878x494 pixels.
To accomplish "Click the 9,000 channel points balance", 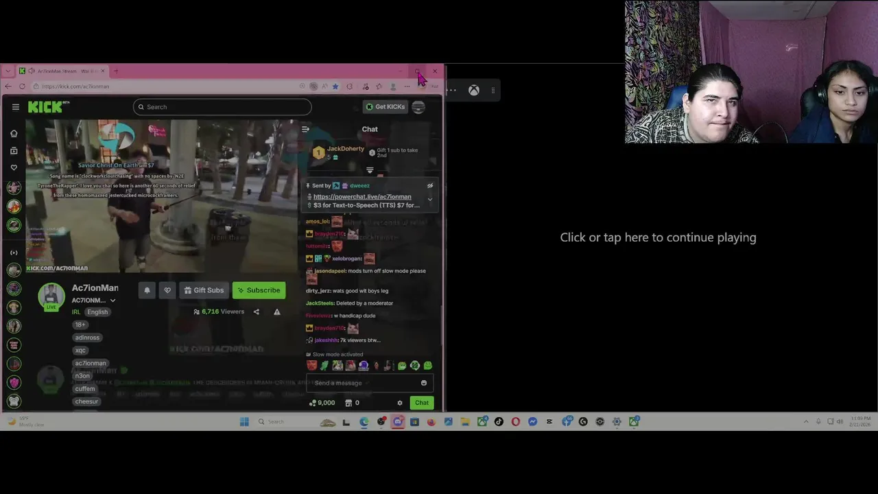I will 322,403.
